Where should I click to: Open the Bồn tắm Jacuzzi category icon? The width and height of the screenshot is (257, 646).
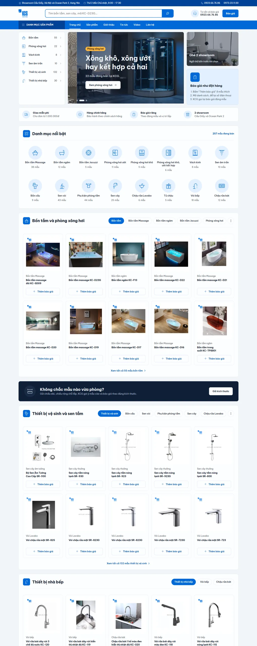tap(88, 152)
